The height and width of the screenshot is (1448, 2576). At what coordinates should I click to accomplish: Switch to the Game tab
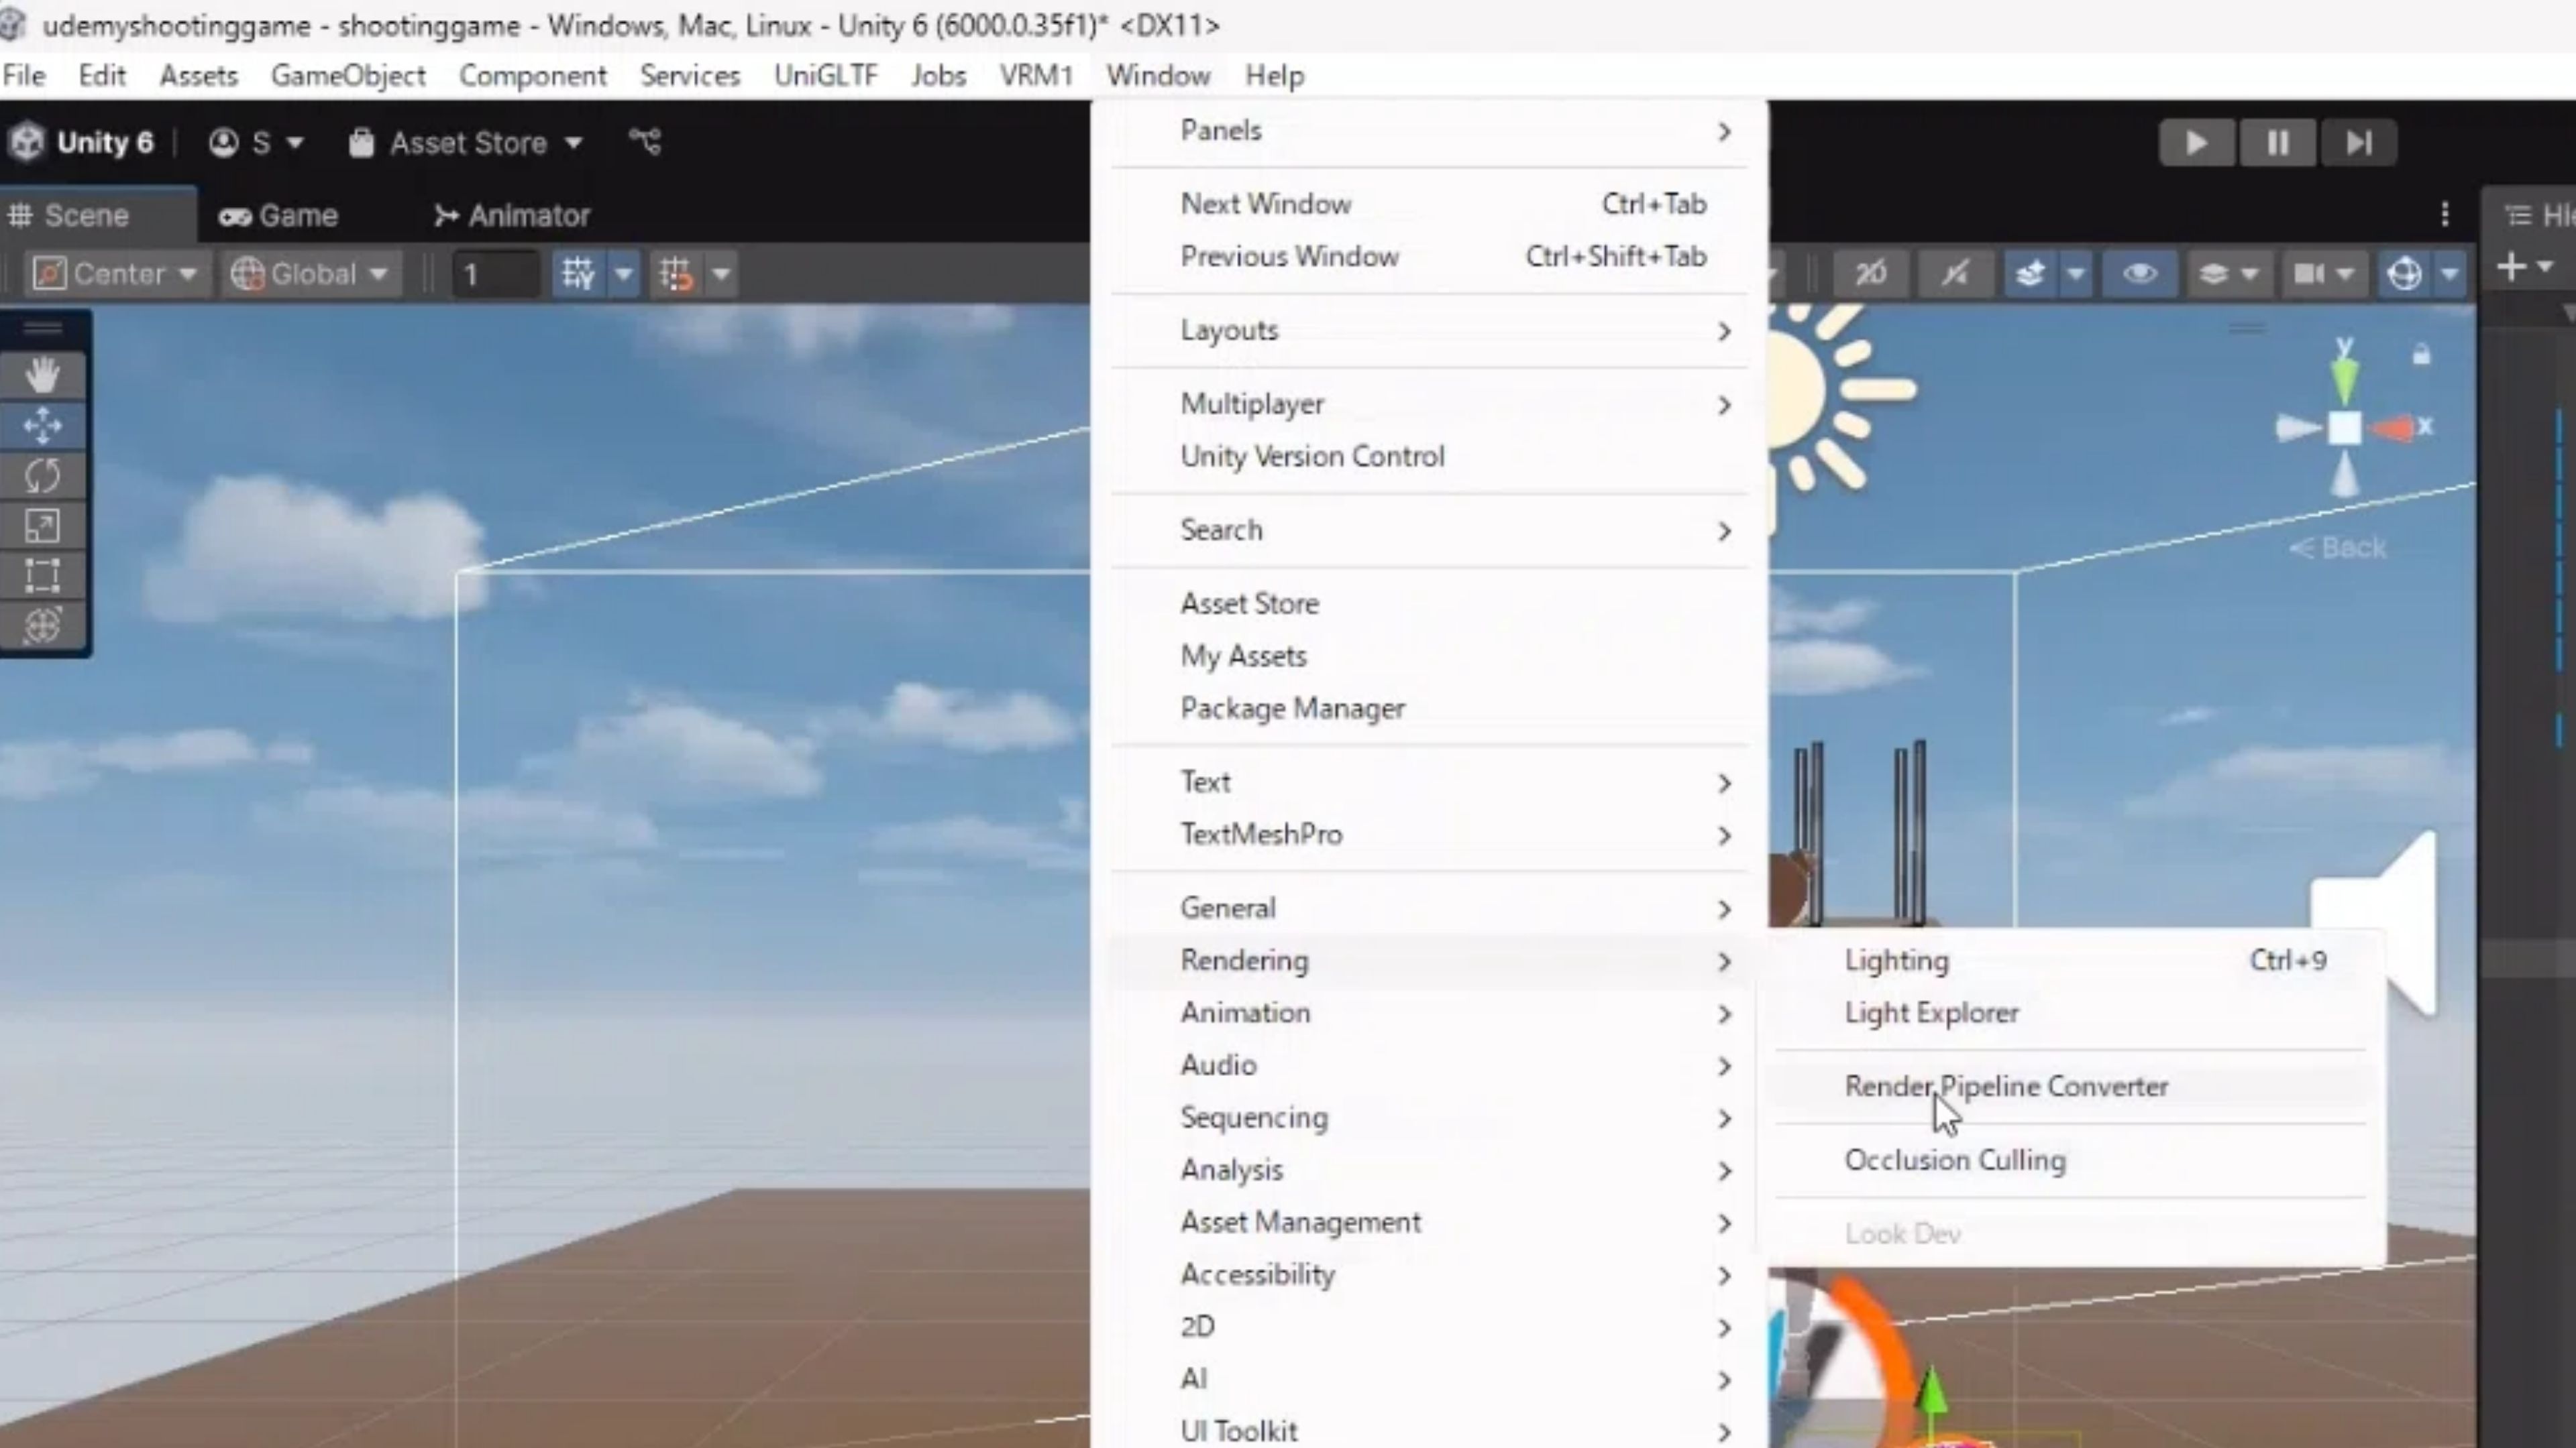click(x=279, y=215)
